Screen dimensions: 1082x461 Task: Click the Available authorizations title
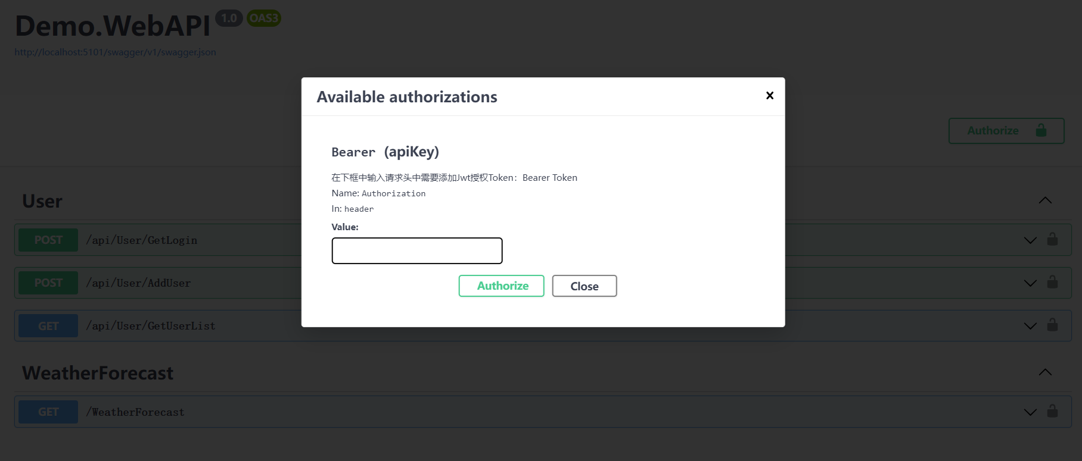[x=407, y=97]
